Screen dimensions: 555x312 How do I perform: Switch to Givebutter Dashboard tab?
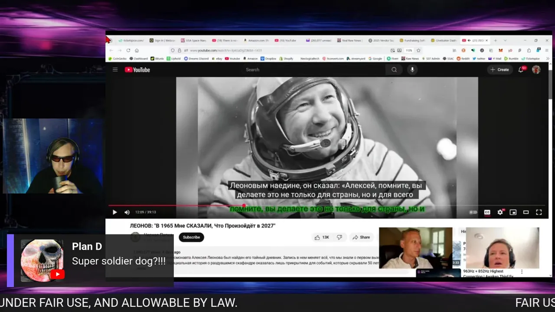coord(444,40)
